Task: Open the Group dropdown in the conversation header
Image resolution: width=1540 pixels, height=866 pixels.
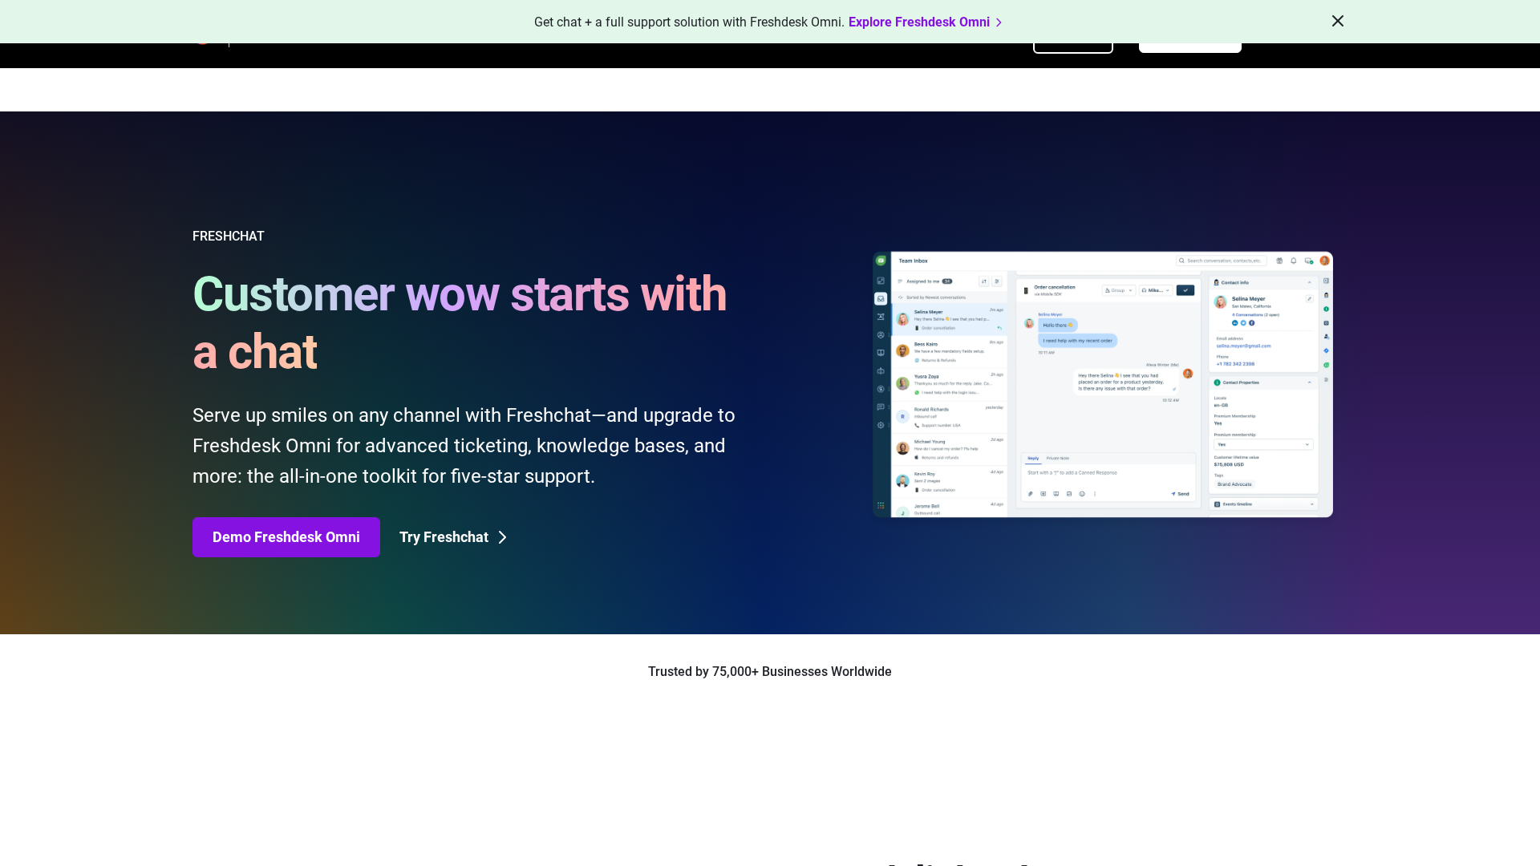Action: (1118, 290)
